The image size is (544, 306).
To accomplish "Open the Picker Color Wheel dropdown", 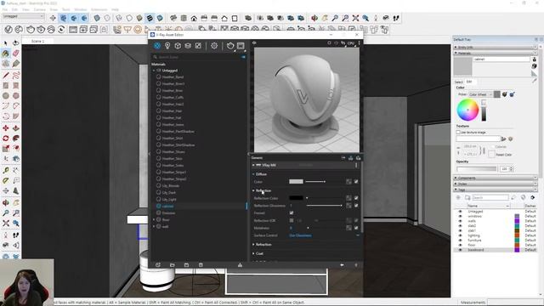I will coord(480,94).
